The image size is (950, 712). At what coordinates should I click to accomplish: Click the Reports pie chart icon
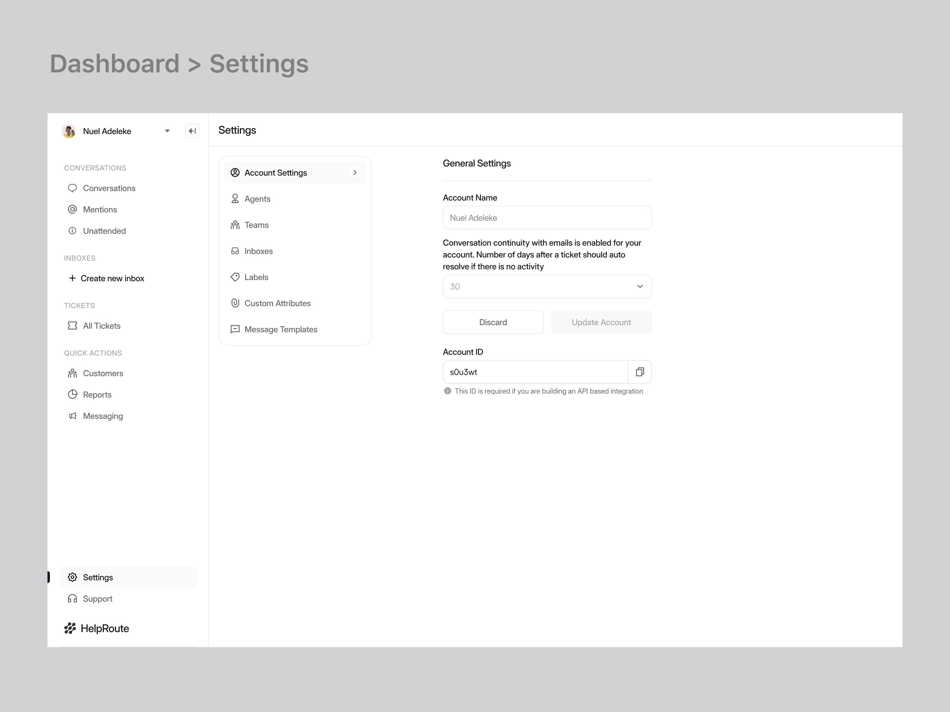coord(72,394)
